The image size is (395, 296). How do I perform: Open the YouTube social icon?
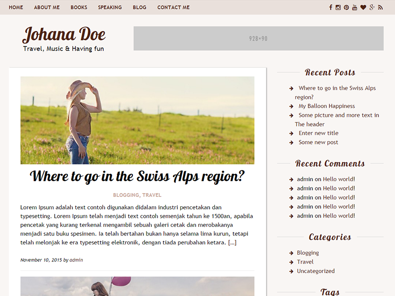click(x=355, y=7)
